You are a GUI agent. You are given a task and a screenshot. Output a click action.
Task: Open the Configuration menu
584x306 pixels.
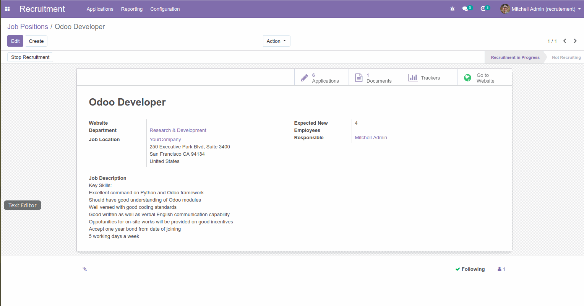(165, 9)
